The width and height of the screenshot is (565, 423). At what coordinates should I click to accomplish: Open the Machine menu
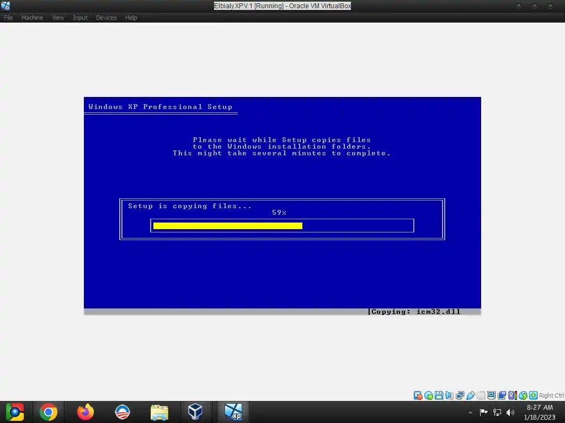point(32,18)
